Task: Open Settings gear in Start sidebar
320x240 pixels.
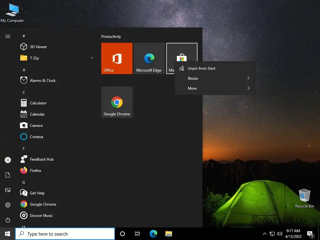Action: [8, 205]
